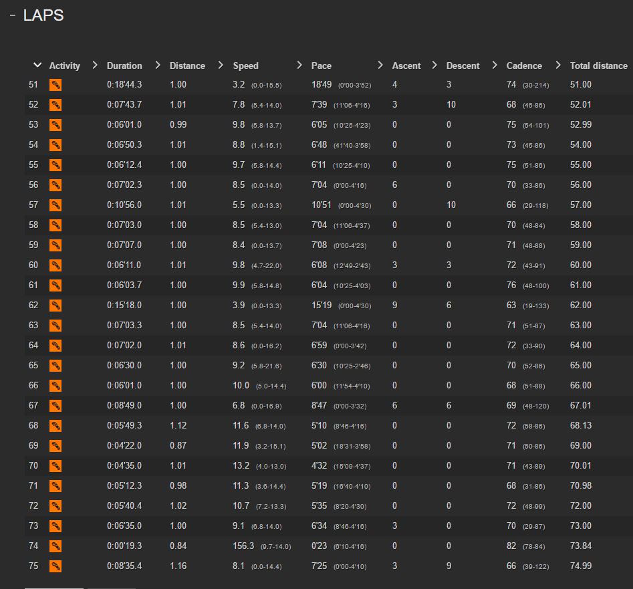Select distance 1.02 in lap 72
This screenshot has width=633, height=589.
pos(178,506)
